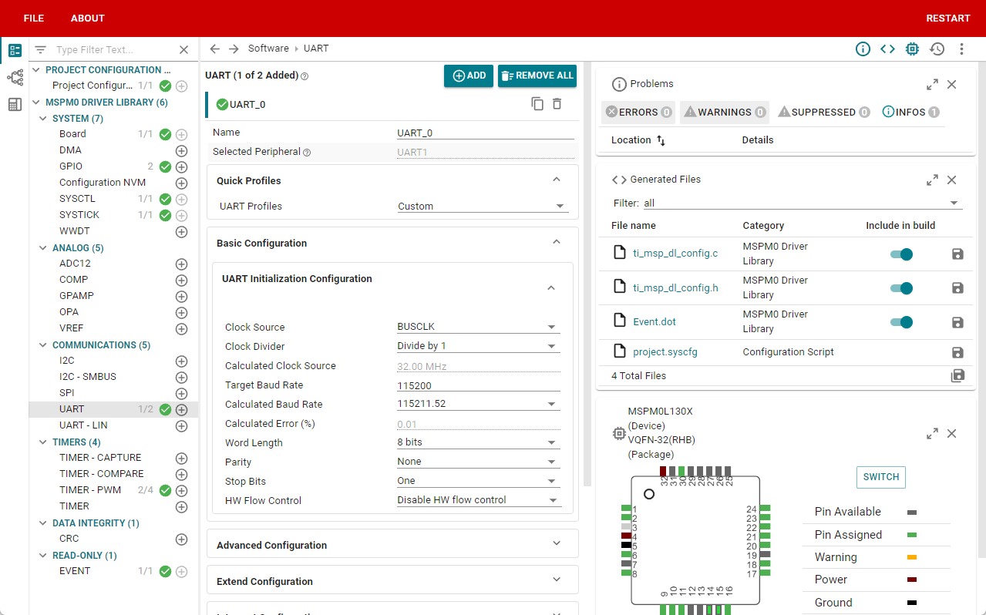986x615 pixels.
Task: Save ti_msp_dl_config.c file icon
Action: 957,254
